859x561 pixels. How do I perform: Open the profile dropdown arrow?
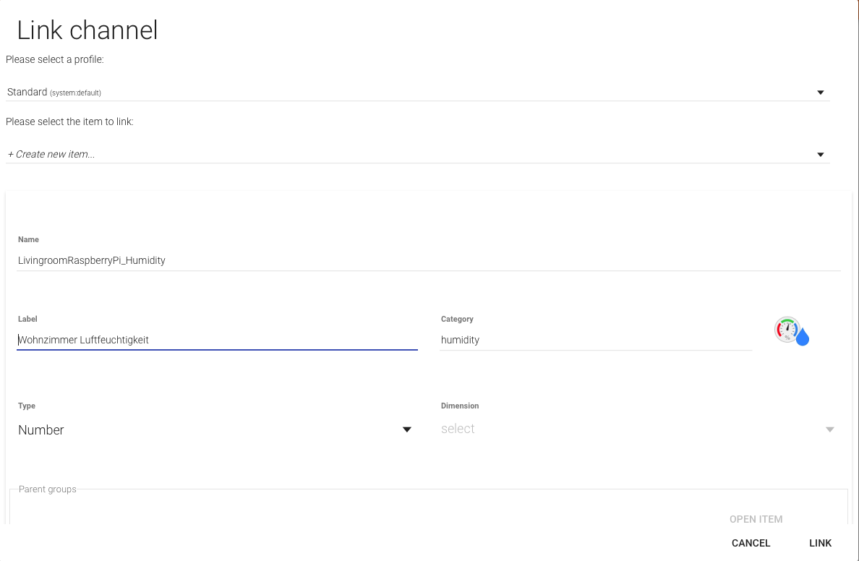coord(820,93)
